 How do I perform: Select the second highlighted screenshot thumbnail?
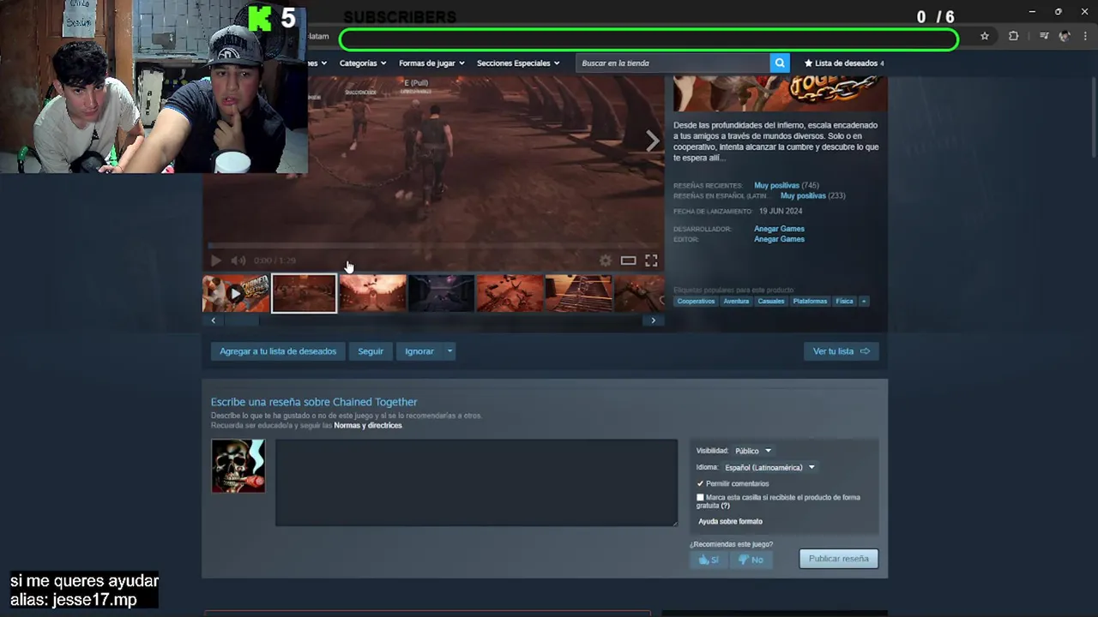tap(304, 293)
